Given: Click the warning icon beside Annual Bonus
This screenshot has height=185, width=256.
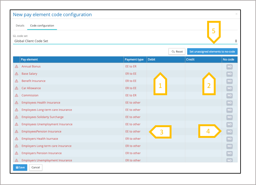Looking at the screenshot, I should 16,67.
